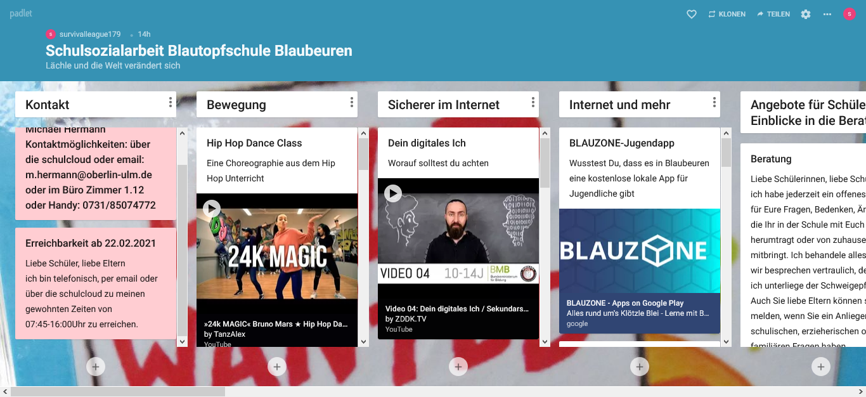The width and height of the screenshot is (866, 397).
Task: Open Kontakt column options menu
Action: (171, 103)
